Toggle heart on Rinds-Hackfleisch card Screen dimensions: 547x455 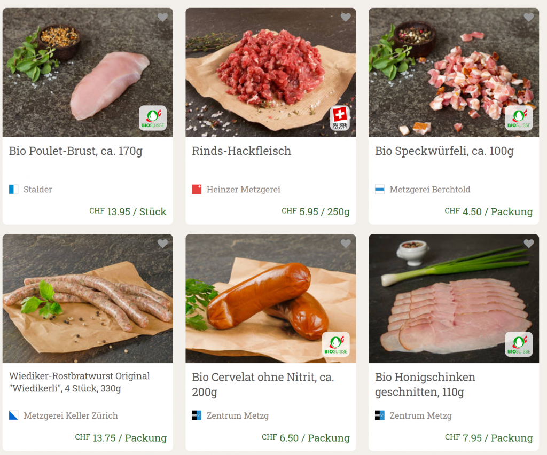[x=346, y=18]
